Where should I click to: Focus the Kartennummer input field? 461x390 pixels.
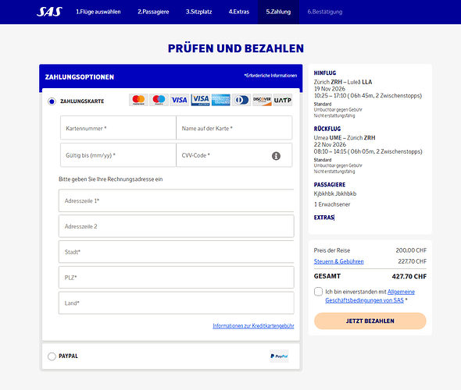(x=118, y=128)
